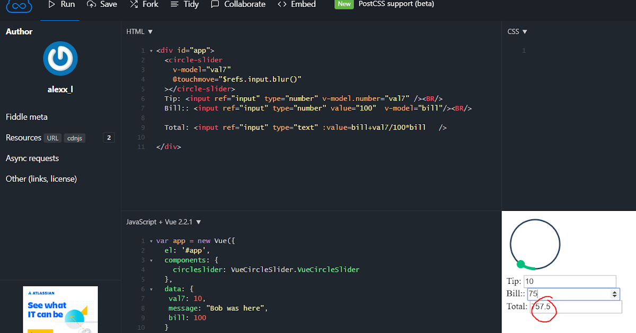
Task: Select the URL resource tag
Action: (x=52, y=138)
